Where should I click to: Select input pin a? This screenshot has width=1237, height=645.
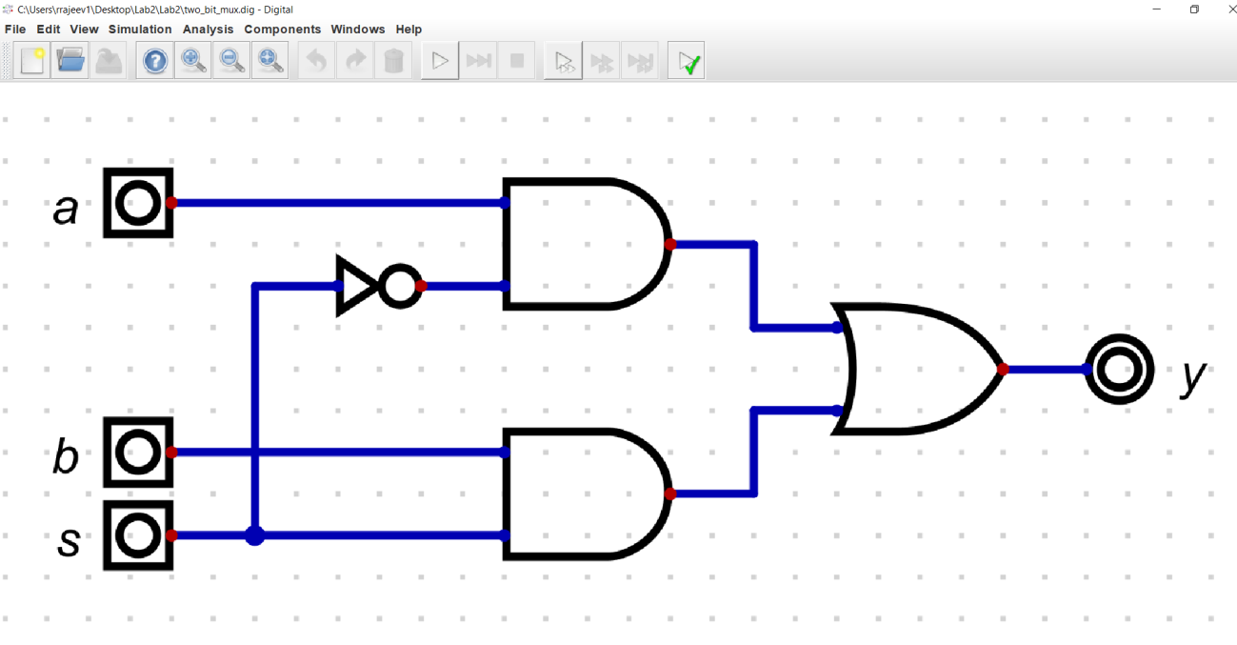pyautogui.click(x=139, y=203)
